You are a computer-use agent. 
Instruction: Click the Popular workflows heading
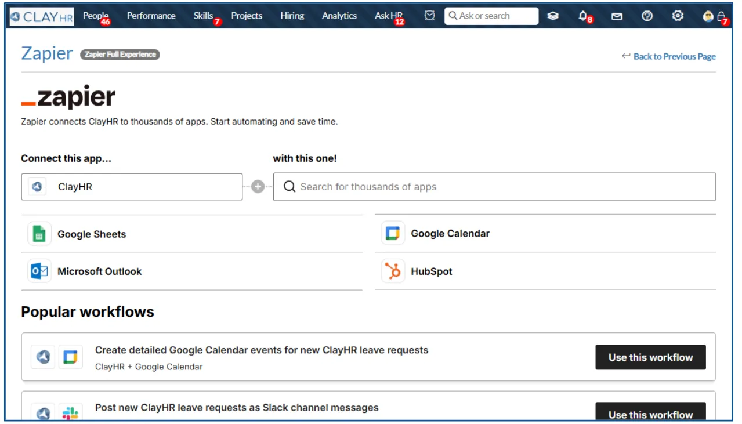pos(88,312)
